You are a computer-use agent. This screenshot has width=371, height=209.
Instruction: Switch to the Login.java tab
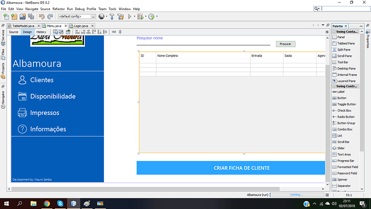[x=81, y=26]
